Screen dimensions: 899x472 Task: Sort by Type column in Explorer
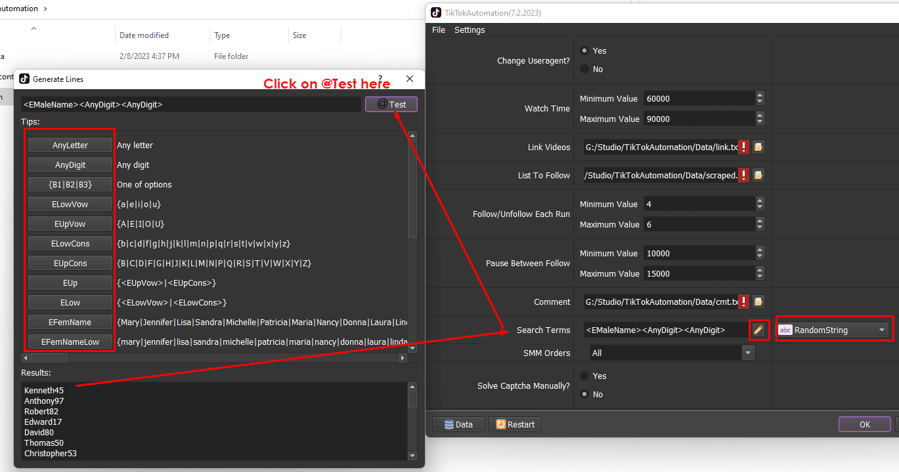tap(222, 35)
